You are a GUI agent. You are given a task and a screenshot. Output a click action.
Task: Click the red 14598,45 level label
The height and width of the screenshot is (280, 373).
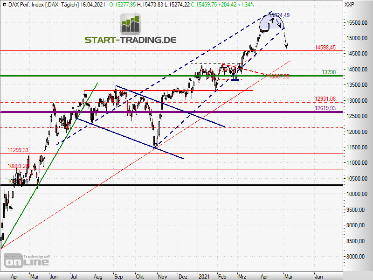coord(325,48)
